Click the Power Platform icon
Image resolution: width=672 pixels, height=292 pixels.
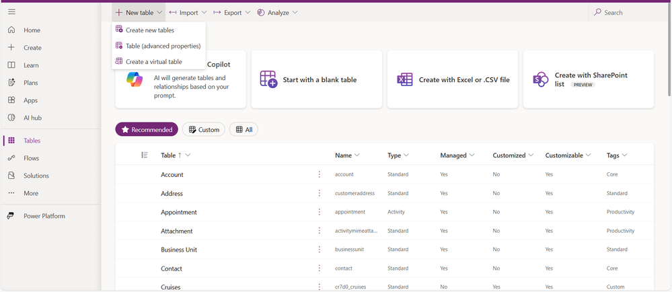[11, 216]
